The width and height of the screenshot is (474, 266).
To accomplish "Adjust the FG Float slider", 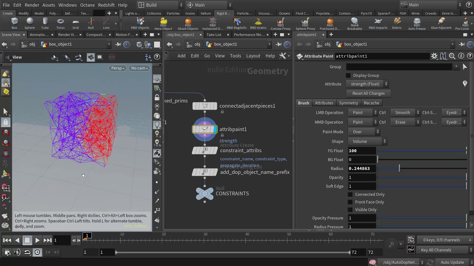I will (x=422, y=151).
